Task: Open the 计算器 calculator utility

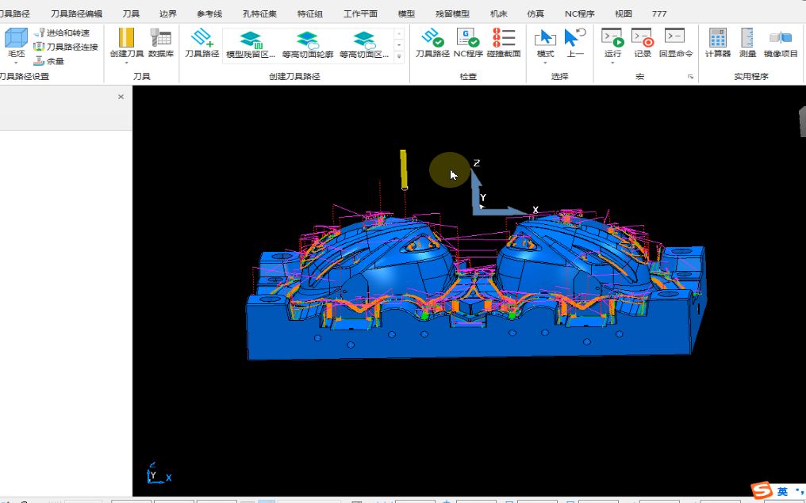Action: [x=718, y=42]
